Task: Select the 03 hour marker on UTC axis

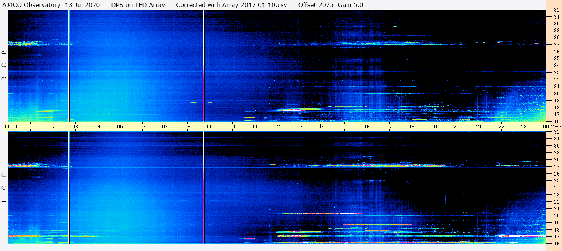Action: [75, 127]
